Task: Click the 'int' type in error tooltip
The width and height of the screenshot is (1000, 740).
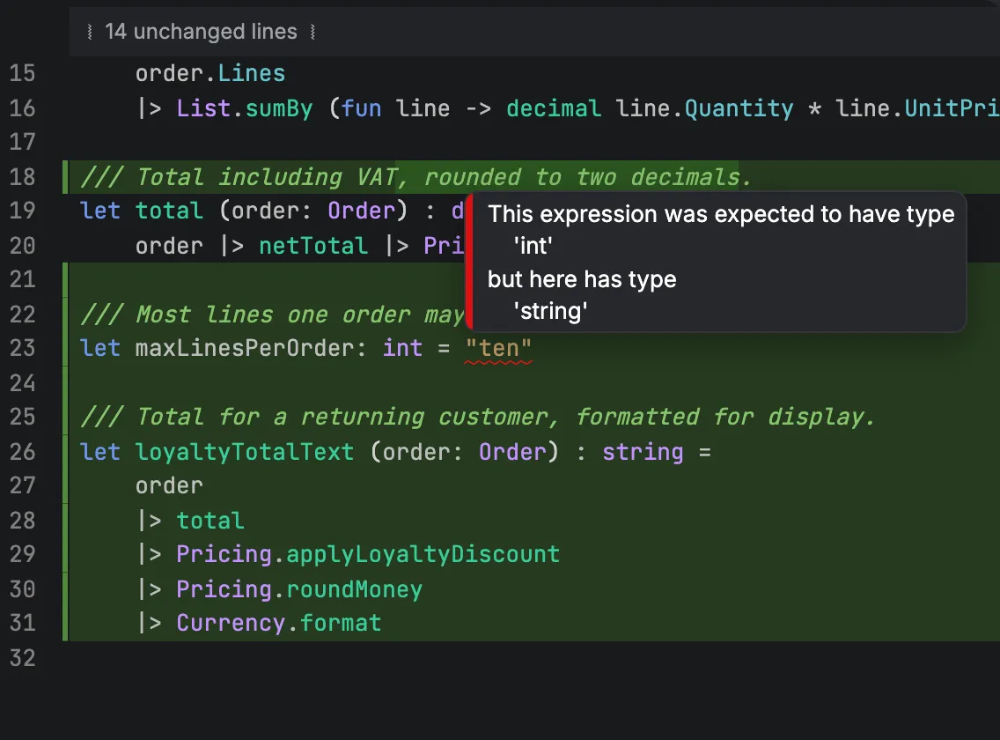Action: [x=533, y=246]
